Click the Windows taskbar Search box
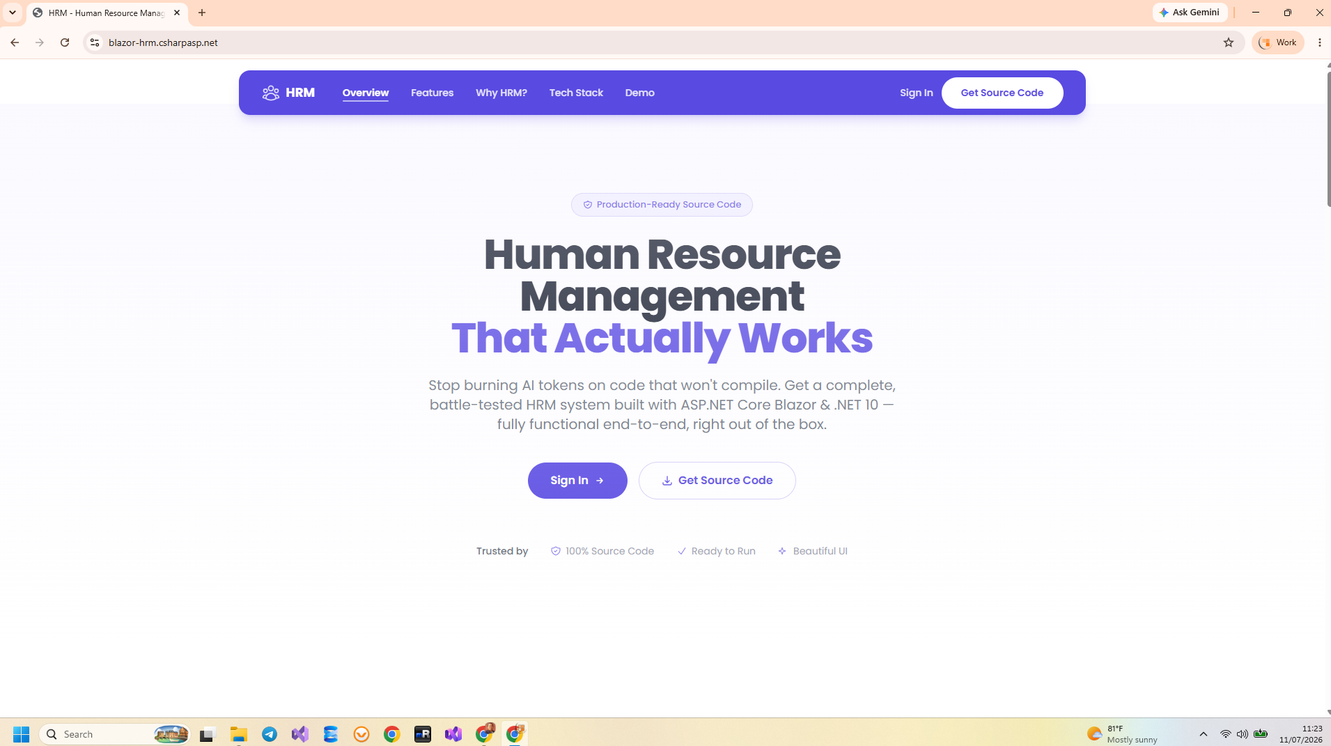Screen dimensions: 1331x746 point(115,734)
